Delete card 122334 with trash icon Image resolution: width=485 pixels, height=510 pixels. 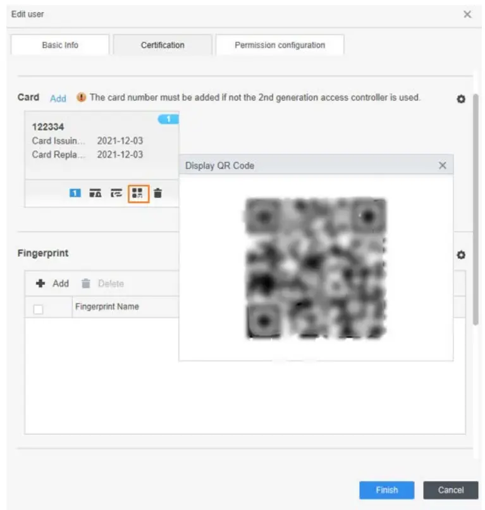pyautogui.click(x=157, y=194)
